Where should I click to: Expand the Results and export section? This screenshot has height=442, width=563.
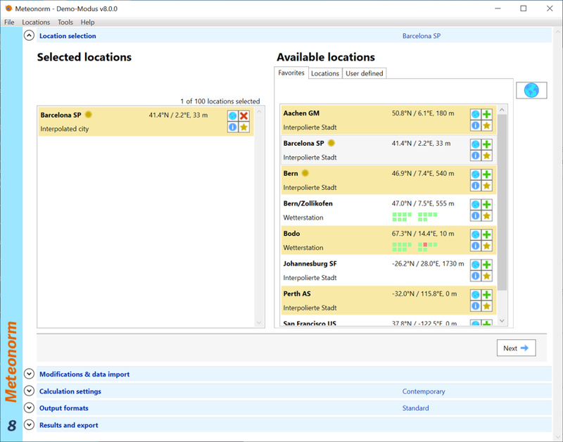pos(29,425)
